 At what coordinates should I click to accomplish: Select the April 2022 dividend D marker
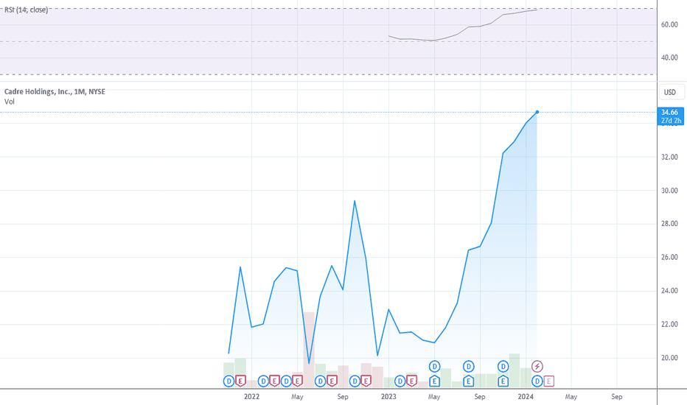(x=286, y=381)
